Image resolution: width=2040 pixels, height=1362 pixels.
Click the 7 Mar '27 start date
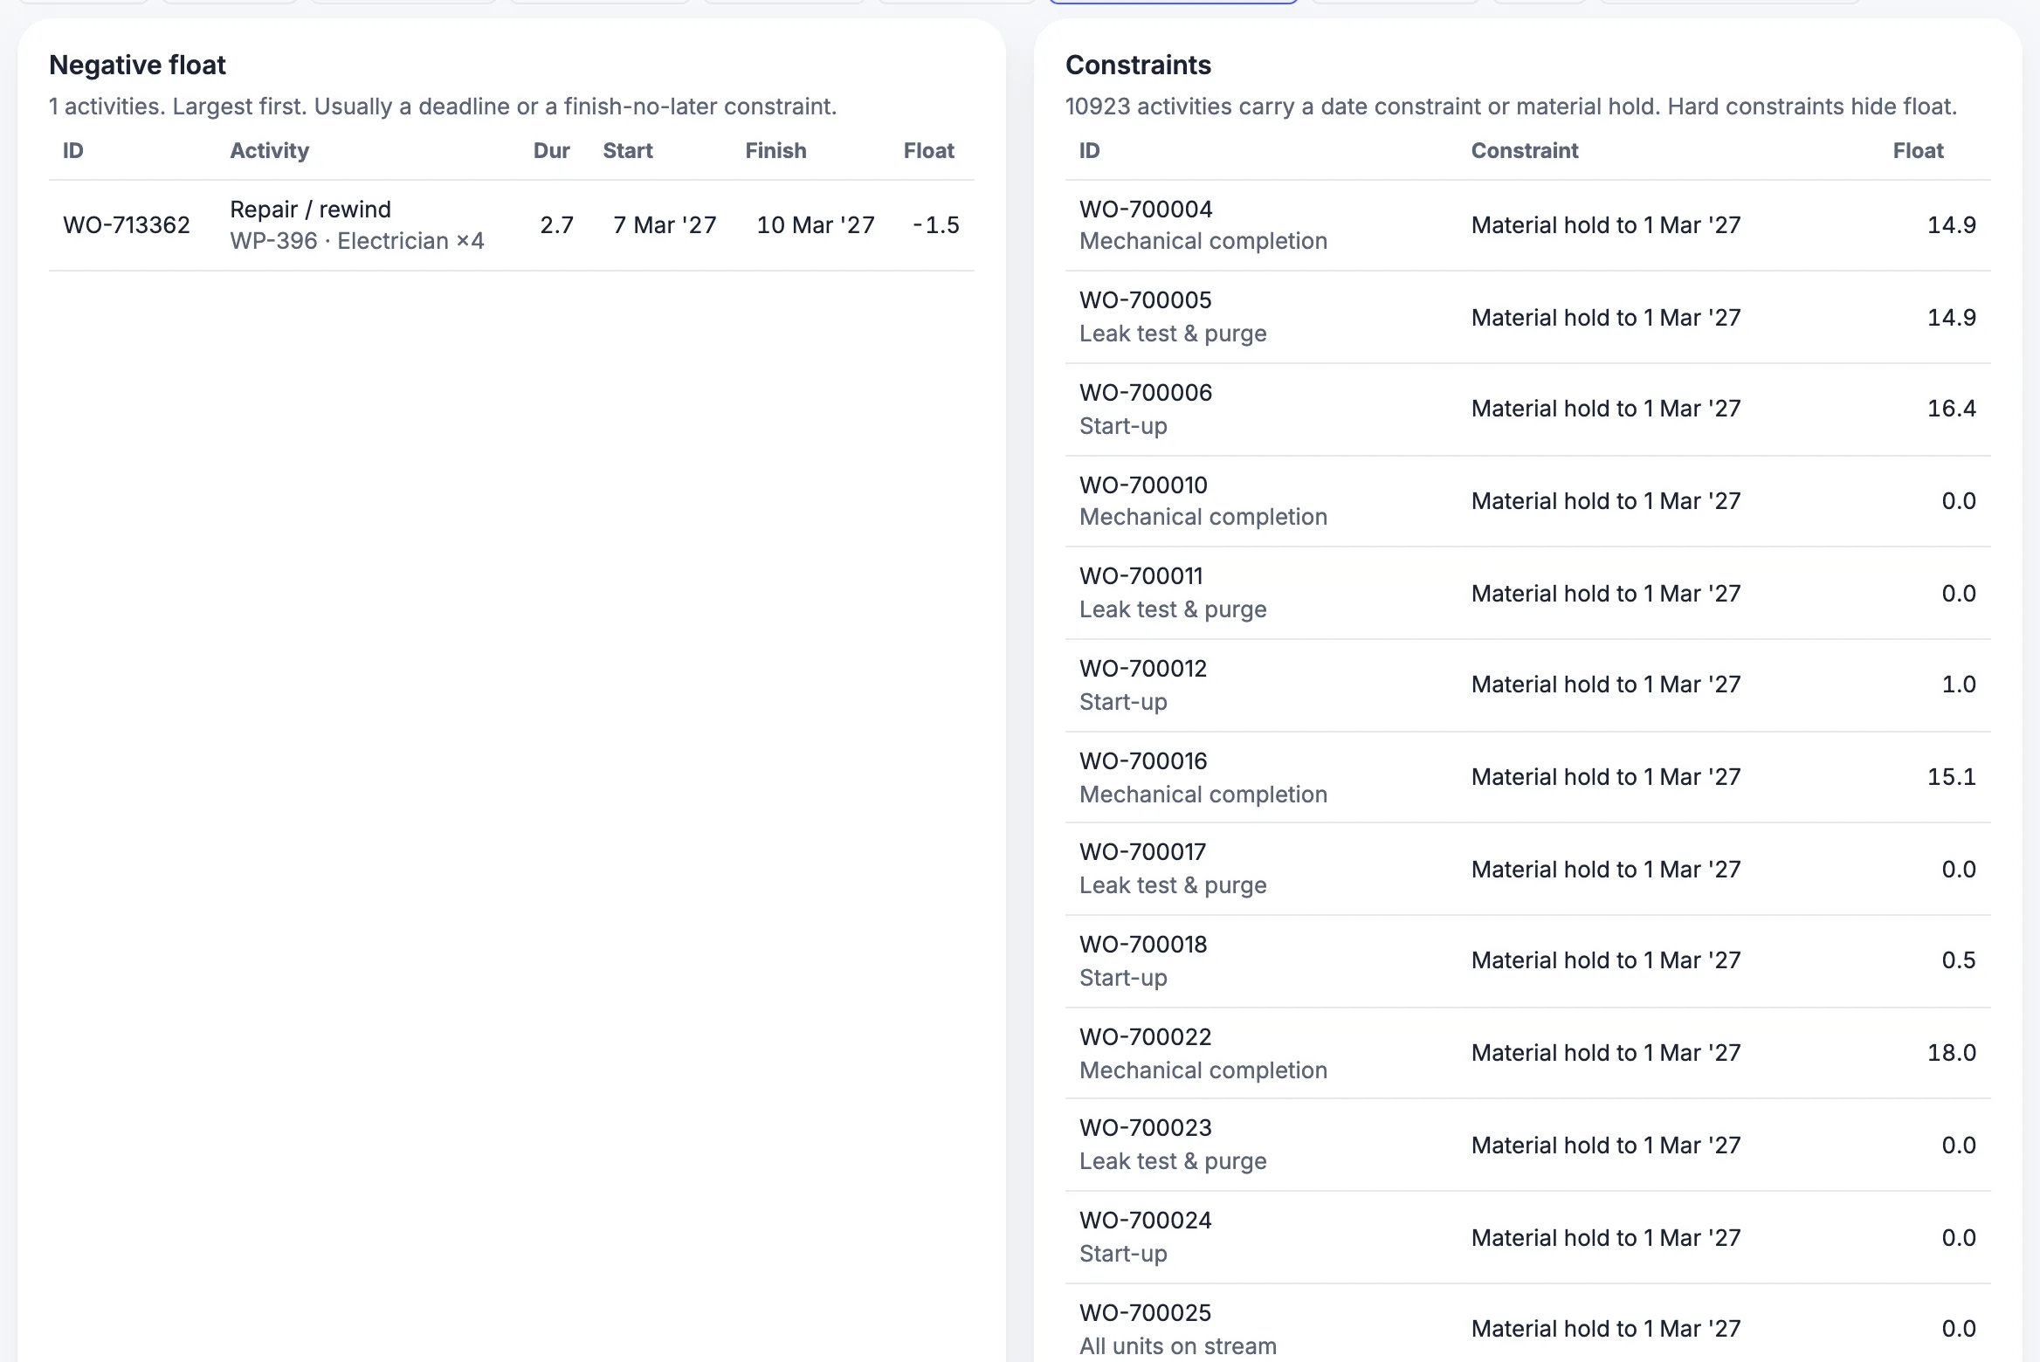pyautogui.click(x=665, y=225)
